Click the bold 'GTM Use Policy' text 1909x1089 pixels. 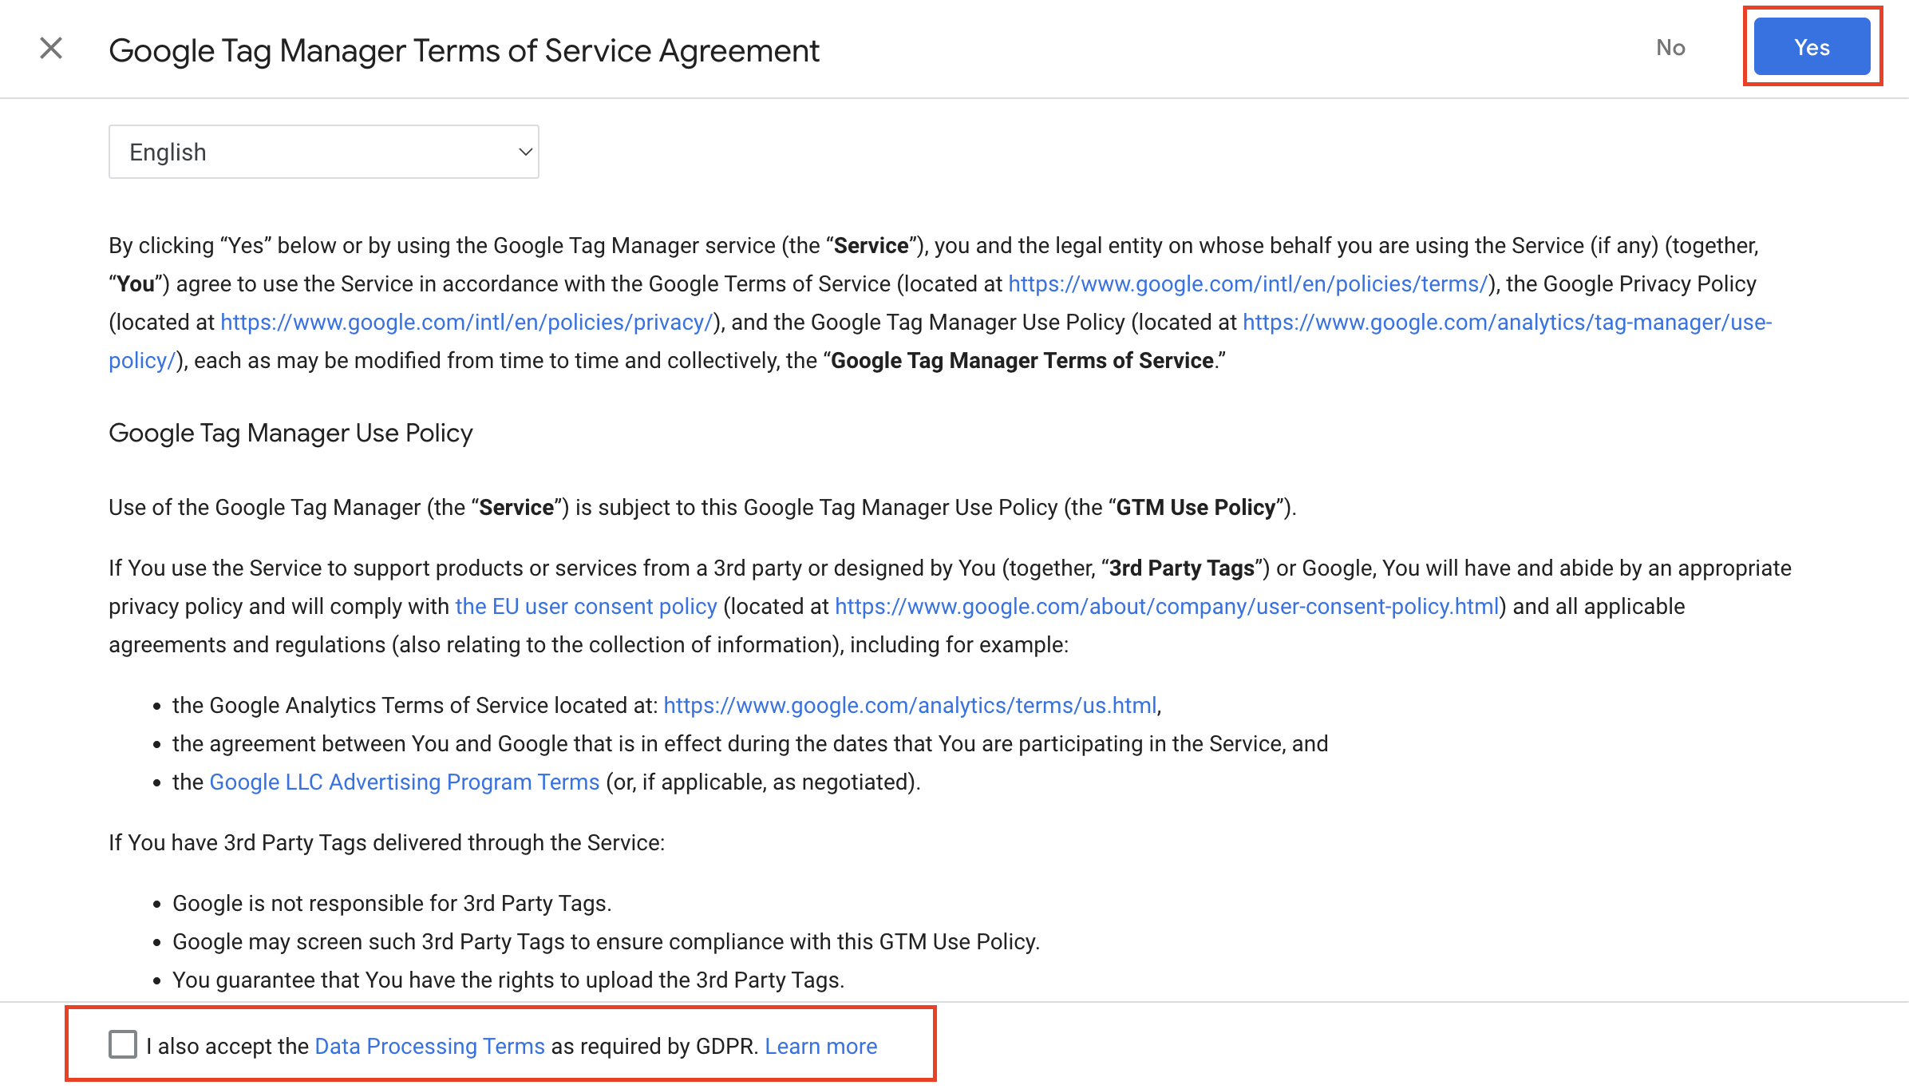[x=1195, y=508]
